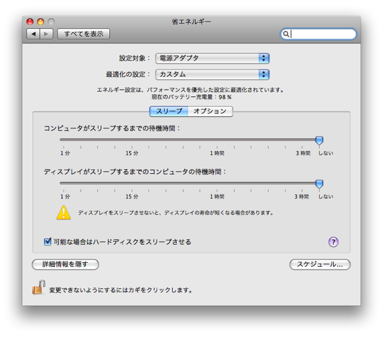Open the スケジュール... button
This screenshot has width=386, height=337.
pyautogui.click(x=320, y=264)
